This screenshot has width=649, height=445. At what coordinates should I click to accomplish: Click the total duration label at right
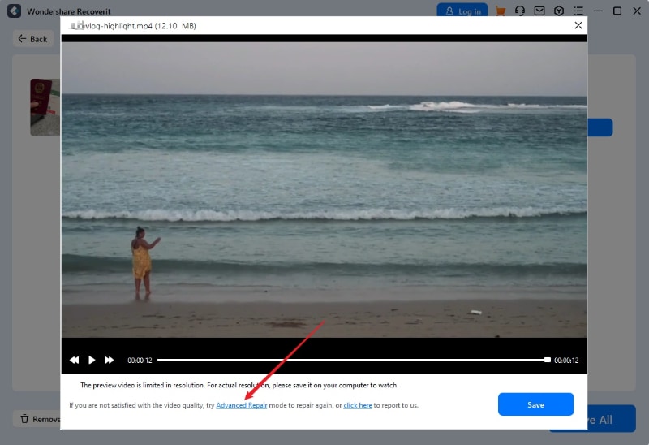pyautogui.click(x=566, y=361)
